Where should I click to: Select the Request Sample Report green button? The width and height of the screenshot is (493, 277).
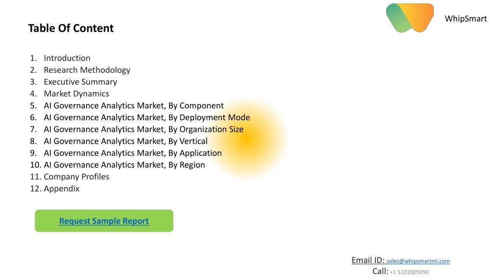pos(104,221)
